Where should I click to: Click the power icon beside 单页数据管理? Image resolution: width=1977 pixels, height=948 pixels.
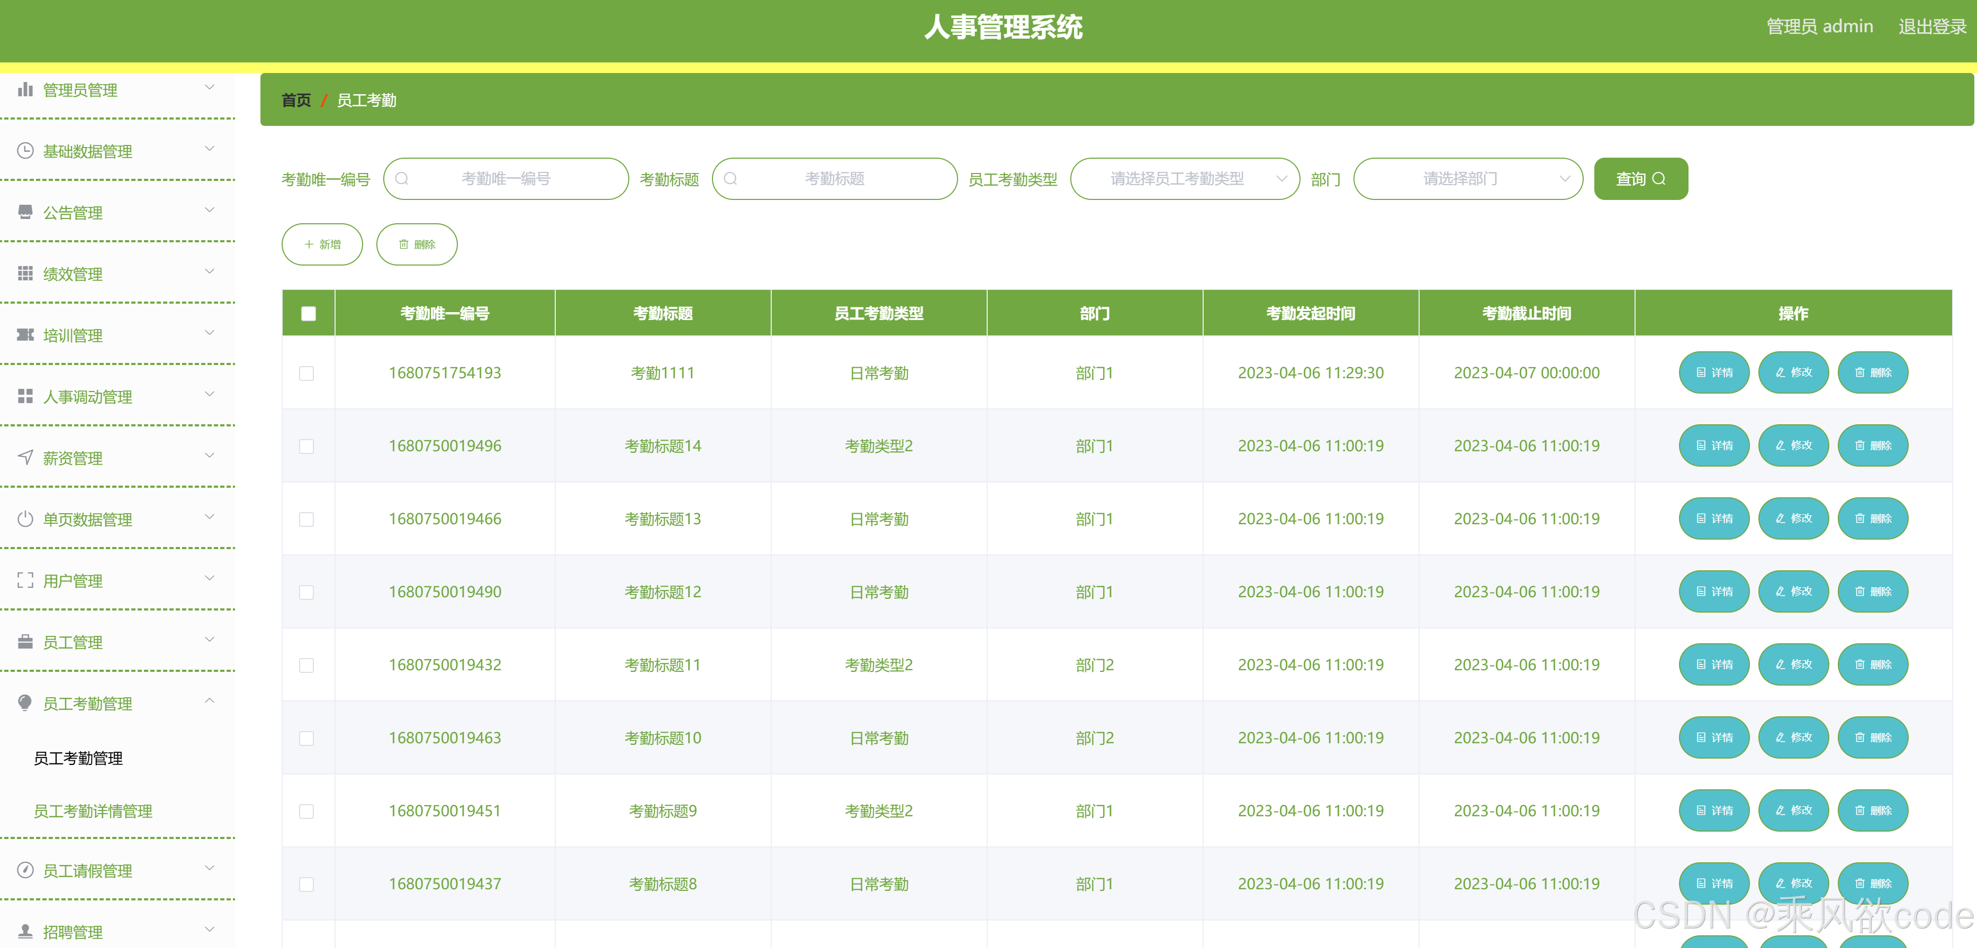pyautogui.click(x=25, y=519)
